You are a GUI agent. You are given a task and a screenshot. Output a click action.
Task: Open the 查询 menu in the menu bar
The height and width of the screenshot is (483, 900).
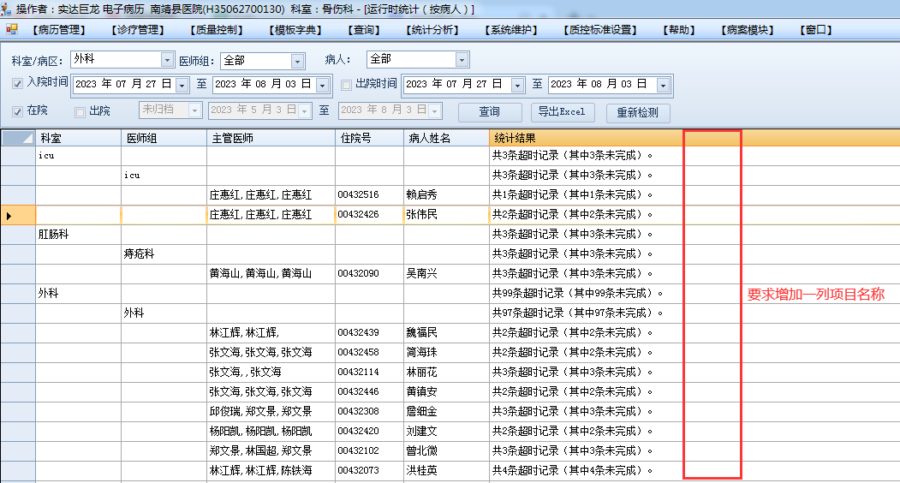tap(364, 30)
